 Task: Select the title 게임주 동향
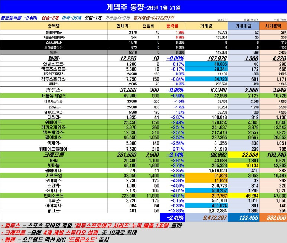pos(125,7)
